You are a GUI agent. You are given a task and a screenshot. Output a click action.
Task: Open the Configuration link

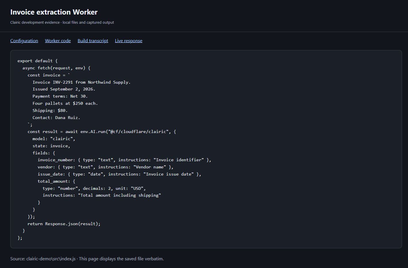[x=24, y=41]
